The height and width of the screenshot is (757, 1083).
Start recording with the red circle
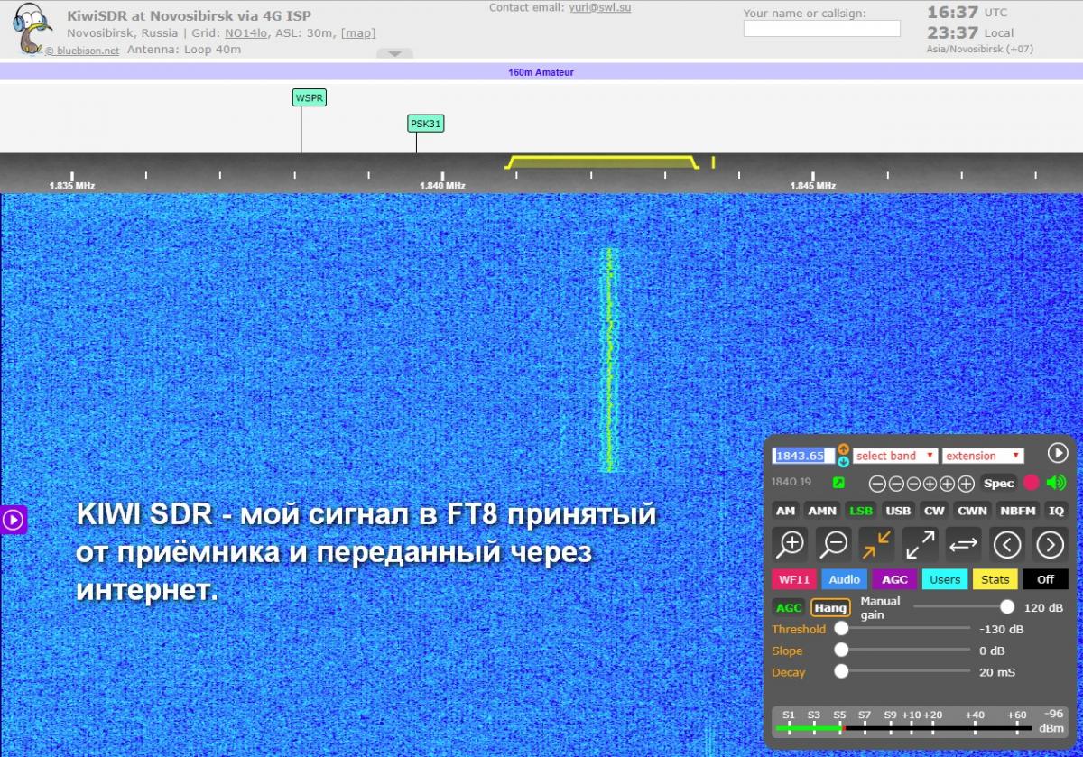(1032, 483)
